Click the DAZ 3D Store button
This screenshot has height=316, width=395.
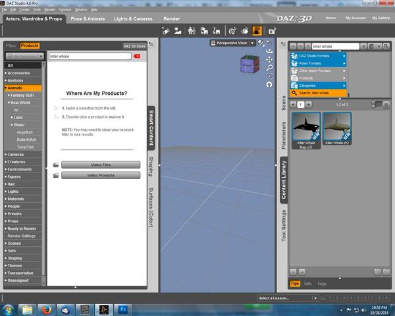click(x=134, y=46)
